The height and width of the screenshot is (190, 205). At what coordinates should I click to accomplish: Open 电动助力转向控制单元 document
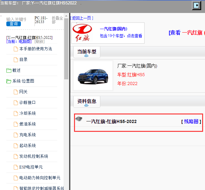[x=40, y=178]
